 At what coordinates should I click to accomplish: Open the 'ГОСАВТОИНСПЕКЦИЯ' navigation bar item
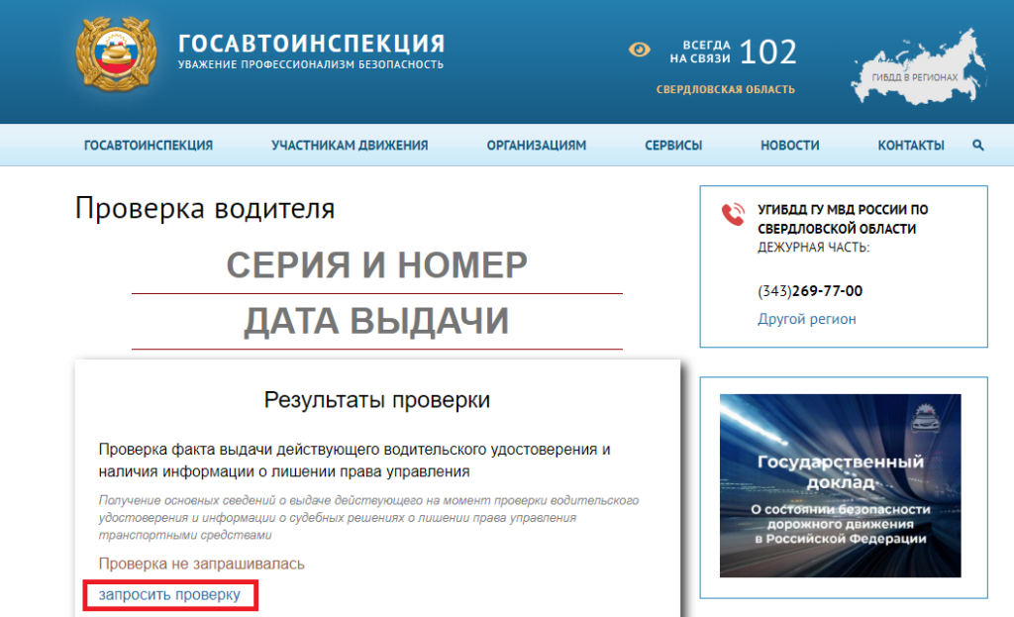coord(149,146)
